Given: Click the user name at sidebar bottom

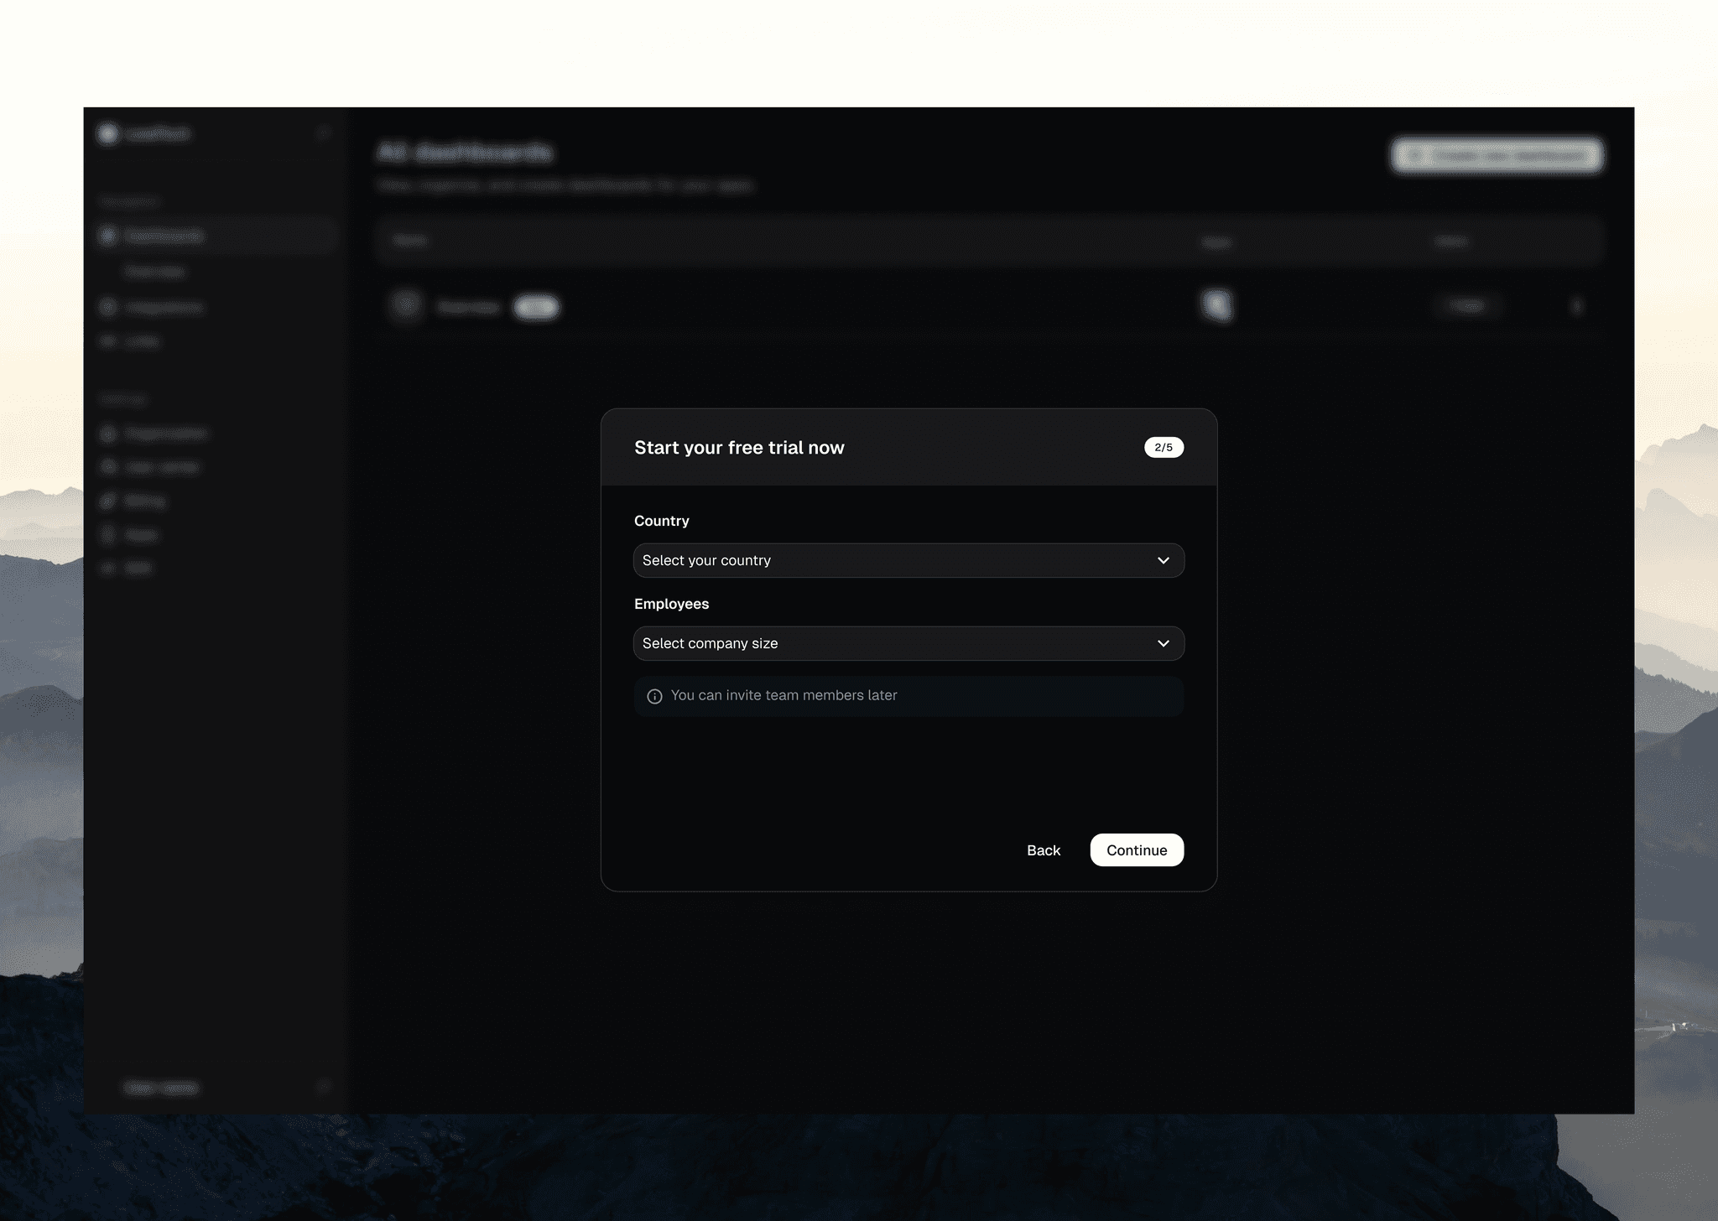Looking at the screenshot, I should coord(161,1088).
